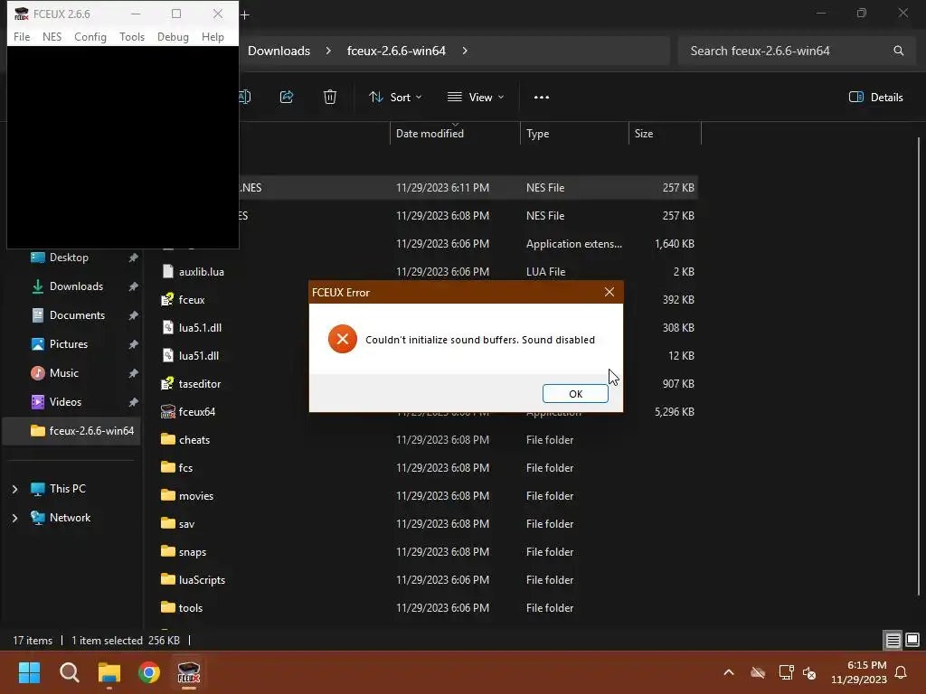Open Pictures in the sidebar
926x694 pixels.
click(x=69, y=344)
